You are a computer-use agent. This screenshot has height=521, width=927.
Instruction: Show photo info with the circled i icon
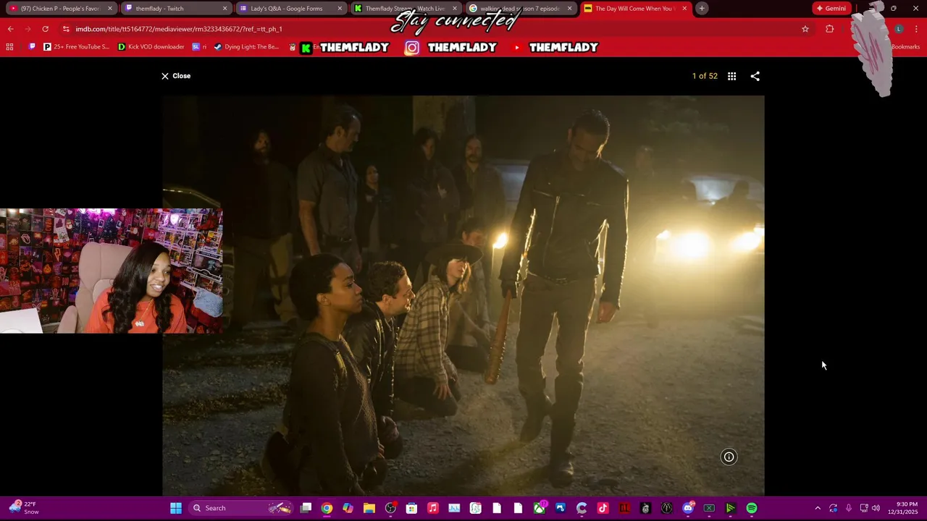click(729, 457)
